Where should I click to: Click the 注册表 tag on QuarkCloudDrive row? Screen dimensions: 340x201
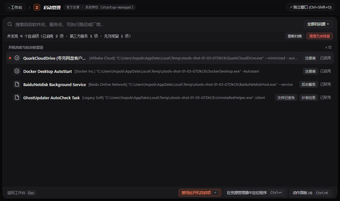310,58
